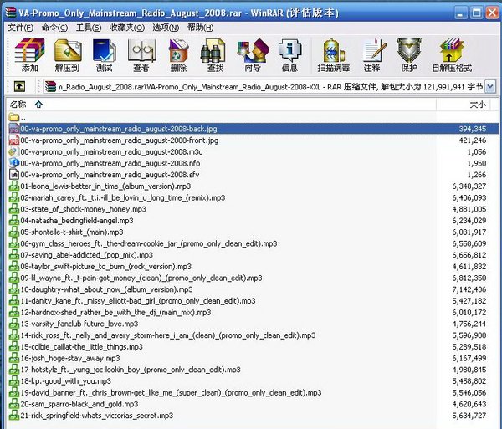Open the 收藏夹(O) menu
This screenshot has height=429, width=502.
click(127, 28)
